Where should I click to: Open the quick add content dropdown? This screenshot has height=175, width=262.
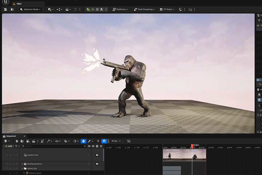(x=51, y=9)
